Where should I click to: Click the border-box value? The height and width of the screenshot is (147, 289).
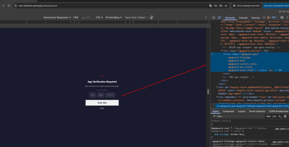click(237, 135)
